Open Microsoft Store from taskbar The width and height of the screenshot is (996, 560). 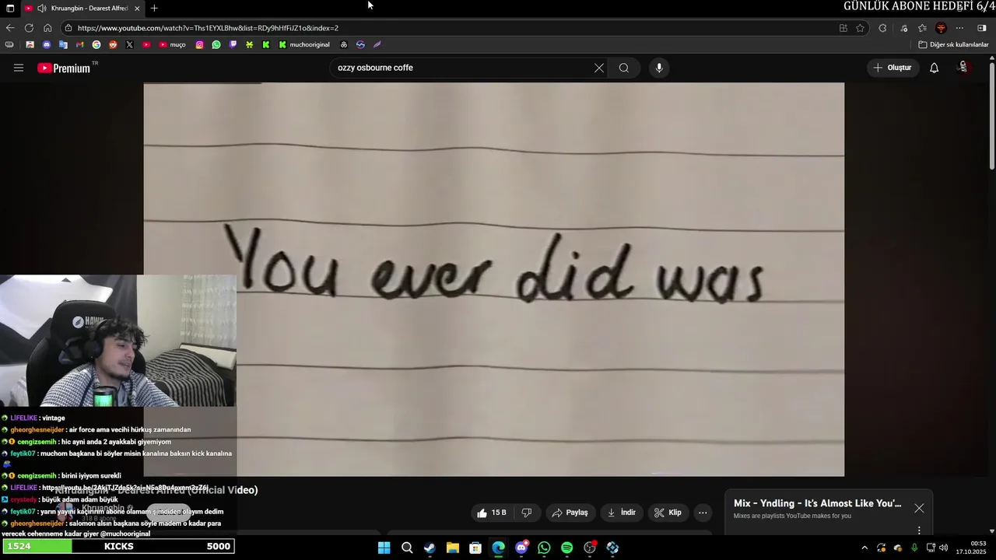pos(475,548)
